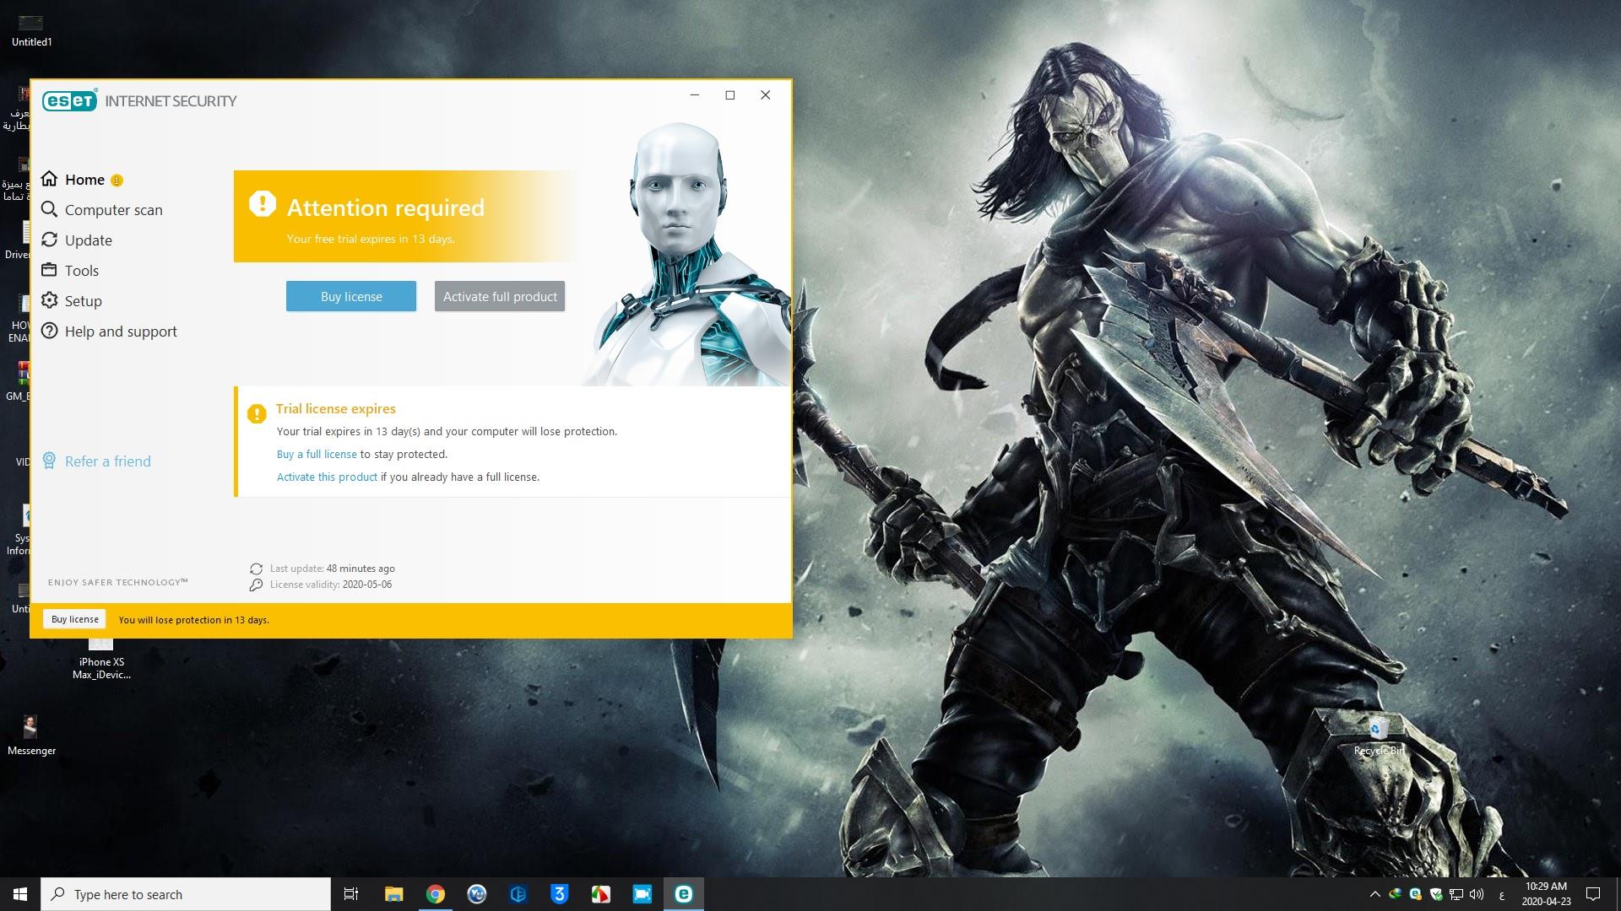The image size is (1621, 911).
Task: Select the Recycle Bin desktop icon
Action: (1379, 734)
